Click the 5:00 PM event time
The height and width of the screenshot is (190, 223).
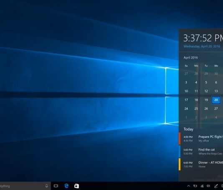tap(188, 150)
